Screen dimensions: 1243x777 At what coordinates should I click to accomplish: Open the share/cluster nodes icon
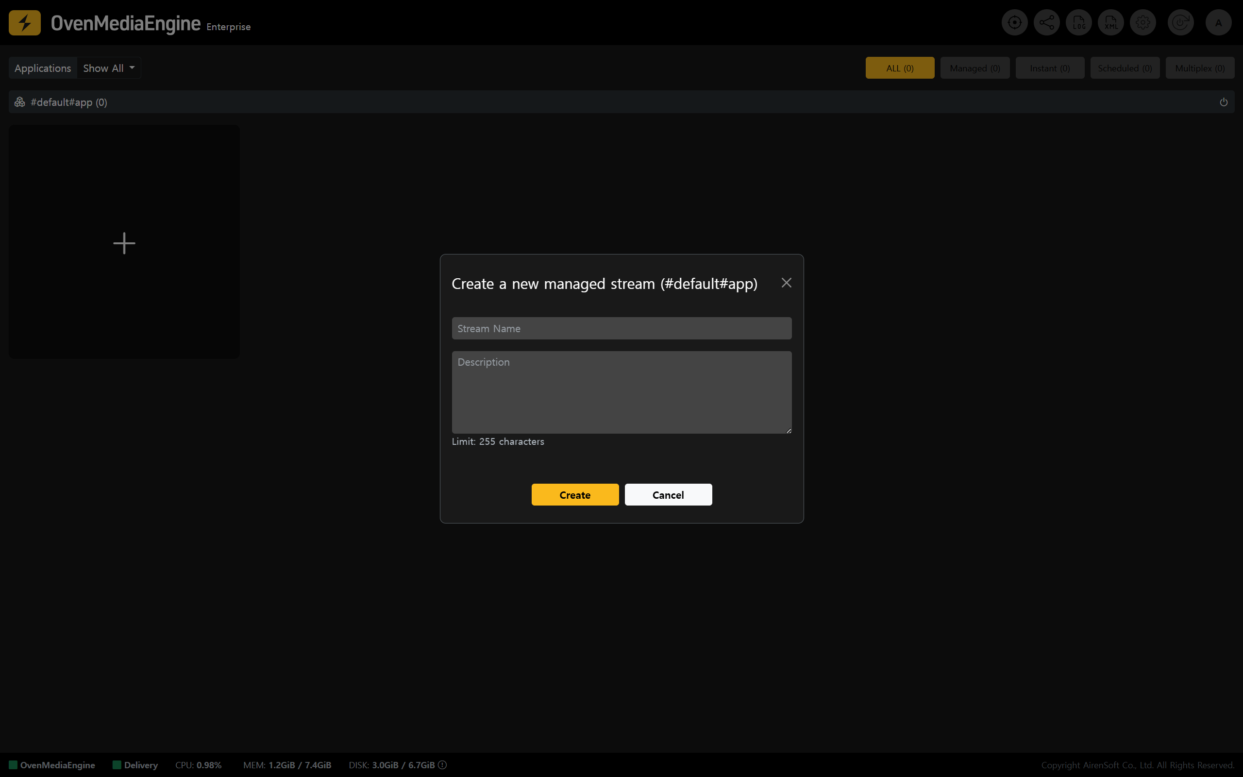[x=1046, y=23]
